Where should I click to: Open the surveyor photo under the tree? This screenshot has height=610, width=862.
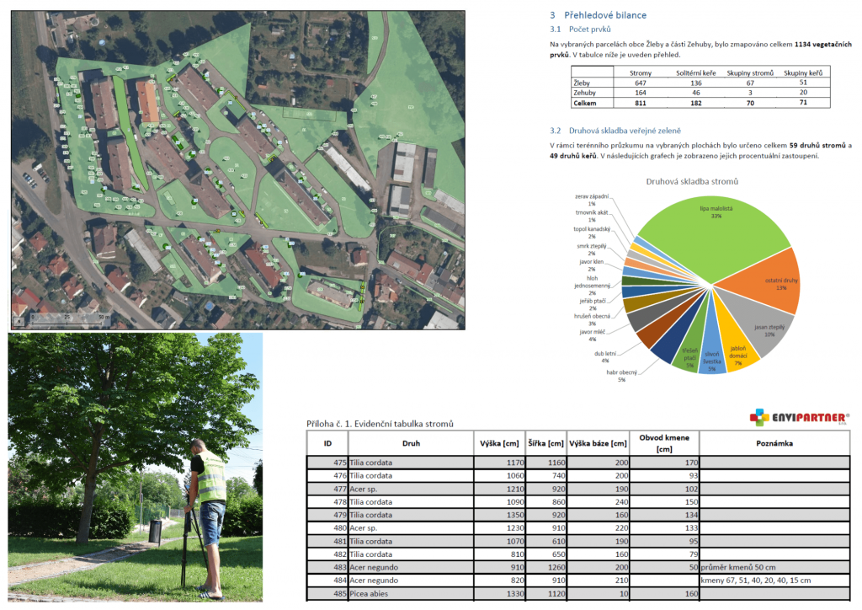(x=135, y=467)
